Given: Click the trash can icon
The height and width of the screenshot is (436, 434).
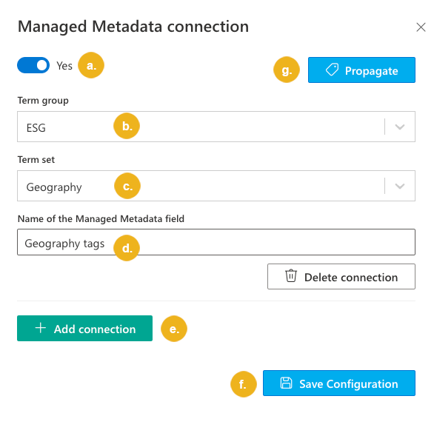Looking at the screenshot, I should coord(291,276).
